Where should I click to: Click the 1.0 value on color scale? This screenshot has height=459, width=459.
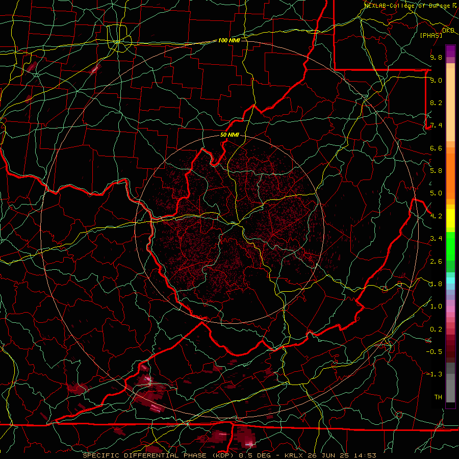coord(436,307)
